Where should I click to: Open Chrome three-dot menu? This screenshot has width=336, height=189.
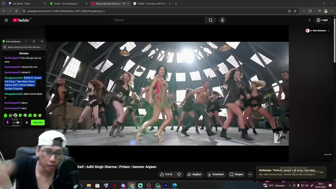tap(332, 11)
